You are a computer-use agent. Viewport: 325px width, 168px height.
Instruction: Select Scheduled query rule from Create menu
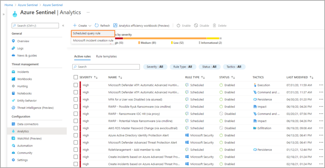(93, 33)
